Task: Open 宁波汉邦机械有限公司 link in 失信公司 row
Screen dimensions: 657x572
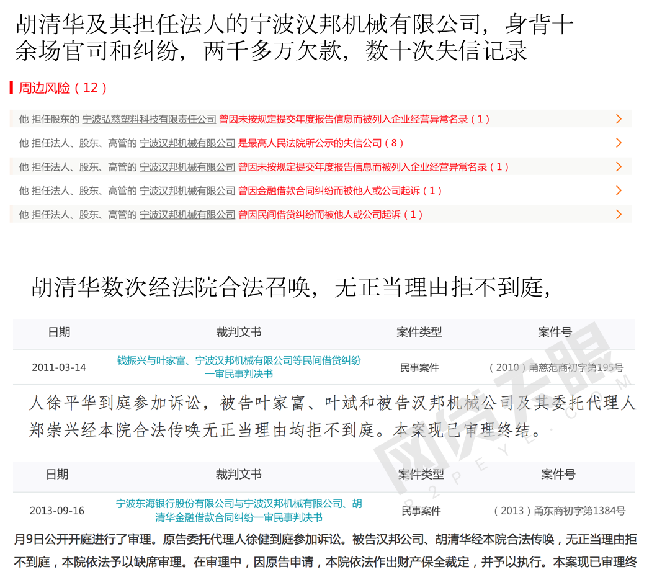Action: coord(187,143)
